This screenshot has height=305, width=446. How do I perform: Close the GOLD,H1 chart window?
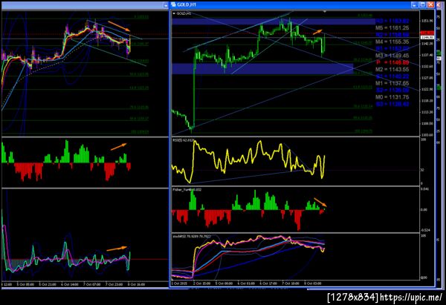[x=431, y=5]
